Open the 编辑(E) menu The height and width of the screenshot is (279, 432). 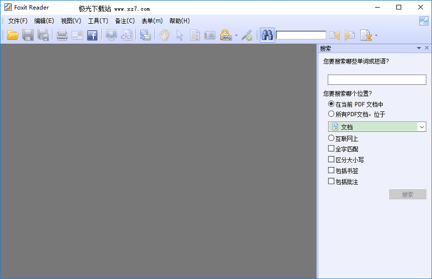(x=44, y=21)
